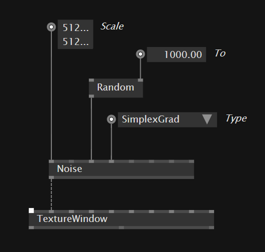265x252 pixels.
Task: Click Noise node's bottom-left output pin
Action: click(x=51, y=177)
